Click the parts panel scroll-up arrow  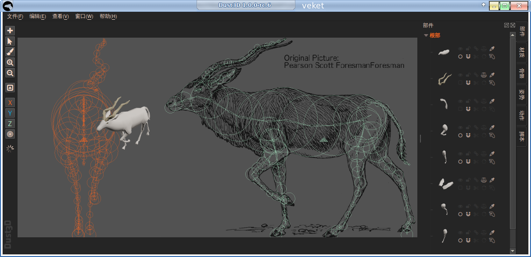513,35
